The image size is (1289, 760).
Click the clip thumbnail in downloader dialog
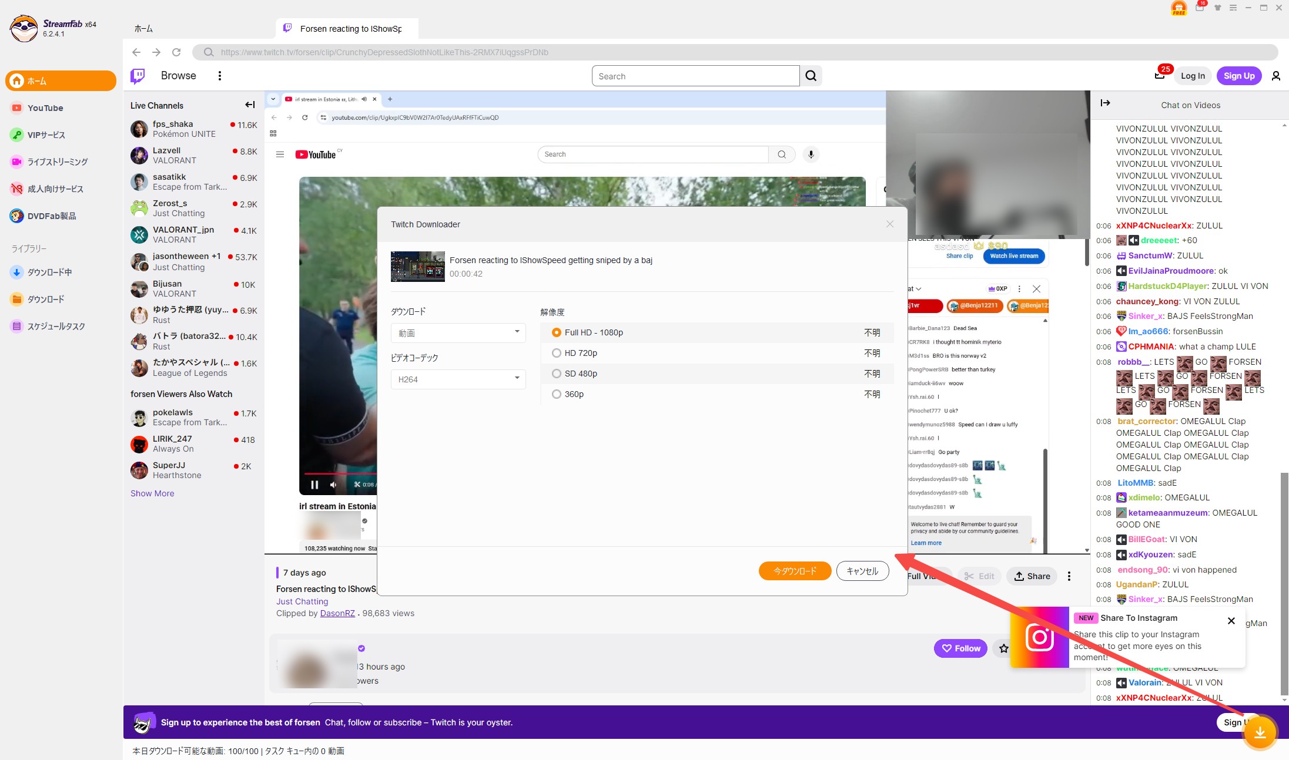(418, 267)
